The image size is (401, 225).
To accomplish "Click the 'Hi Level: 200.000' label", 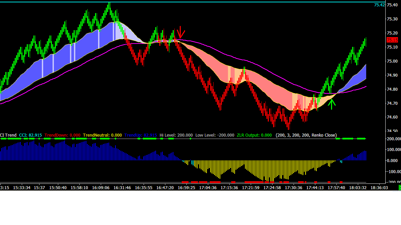I will coord(176,135).
